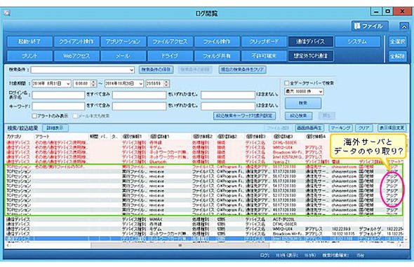Select the ファイルアクセス category tab
Viewport: 414px width, 267px height.
pyautogui.click(x=170, y=41)
